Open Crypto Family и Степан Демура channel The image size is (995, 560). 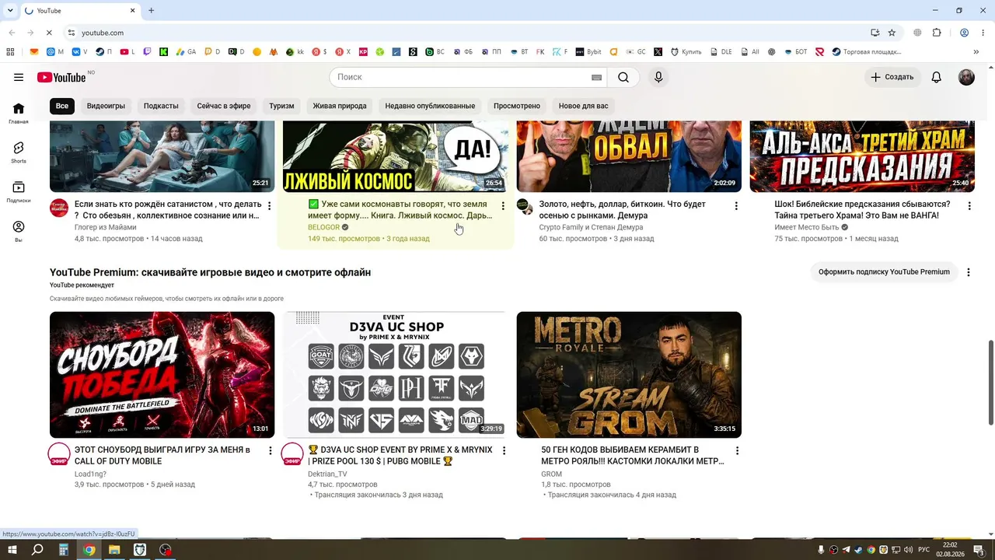pos(591,227)
